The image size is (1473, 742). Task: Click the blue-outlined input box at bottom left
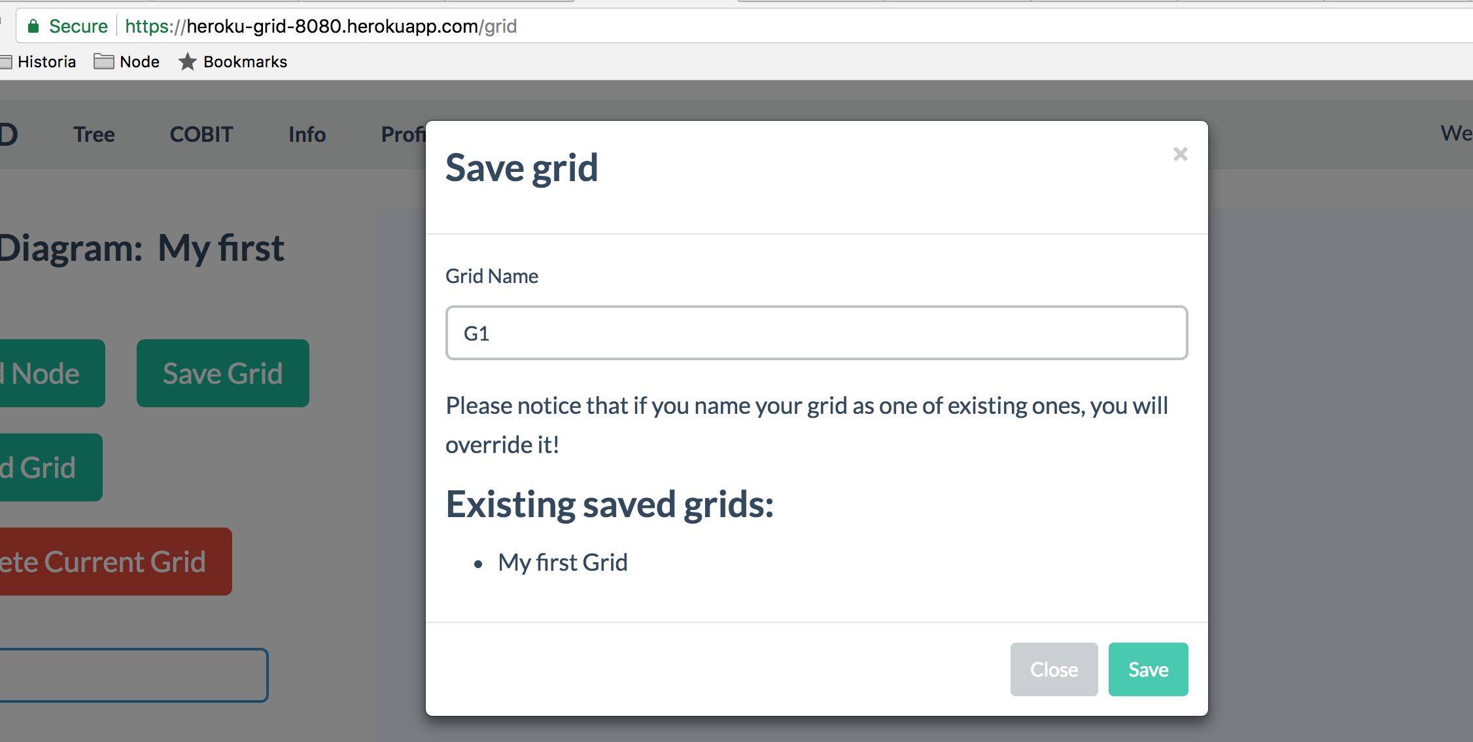pyautogui.click(x=131, y=675)
